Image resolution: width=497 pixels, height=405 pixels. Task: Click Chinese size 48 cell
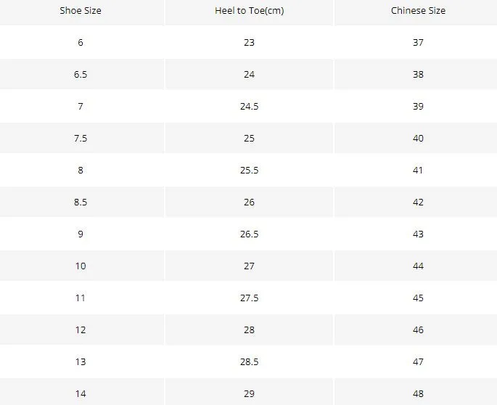pyautogui.click(x=418, y=394)
